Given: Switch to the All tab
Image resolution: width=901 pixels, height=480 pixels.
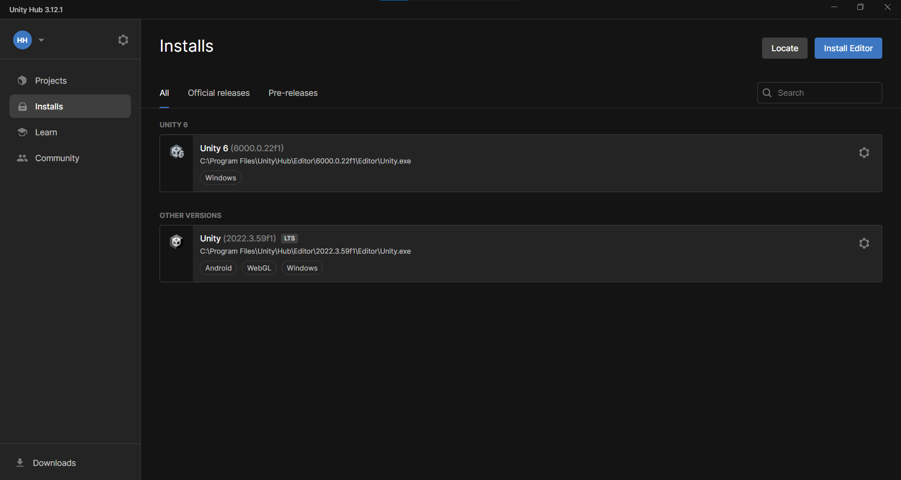Looking at the screenshot, I should pyautogui.click(x=164, y=93).
